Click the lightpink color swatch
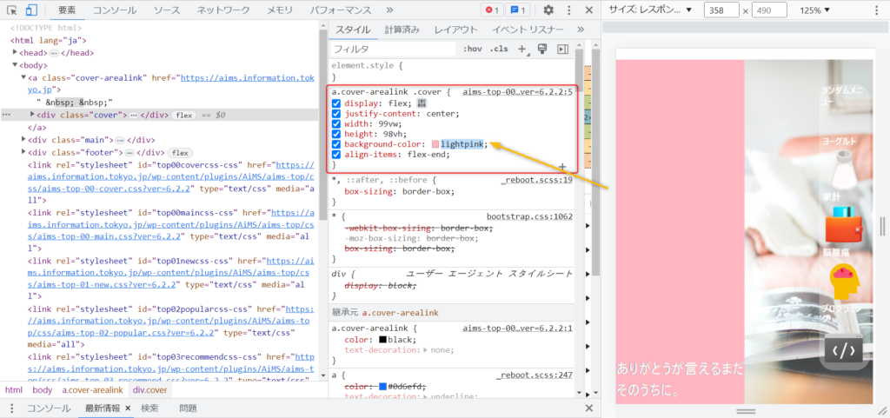 coord(435,144)
